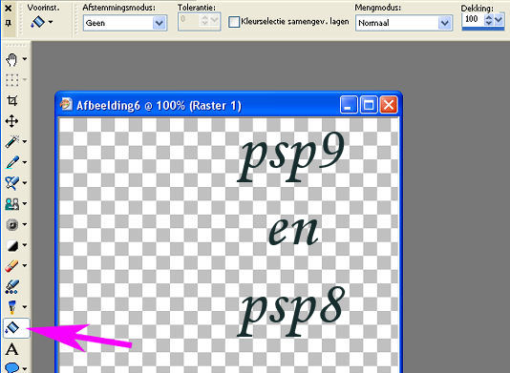Image resolution: width=510 pixels, height=373 pixels.
Task: Click the word en on canvas
Action: pyautogui.click(x=293, y=231)
